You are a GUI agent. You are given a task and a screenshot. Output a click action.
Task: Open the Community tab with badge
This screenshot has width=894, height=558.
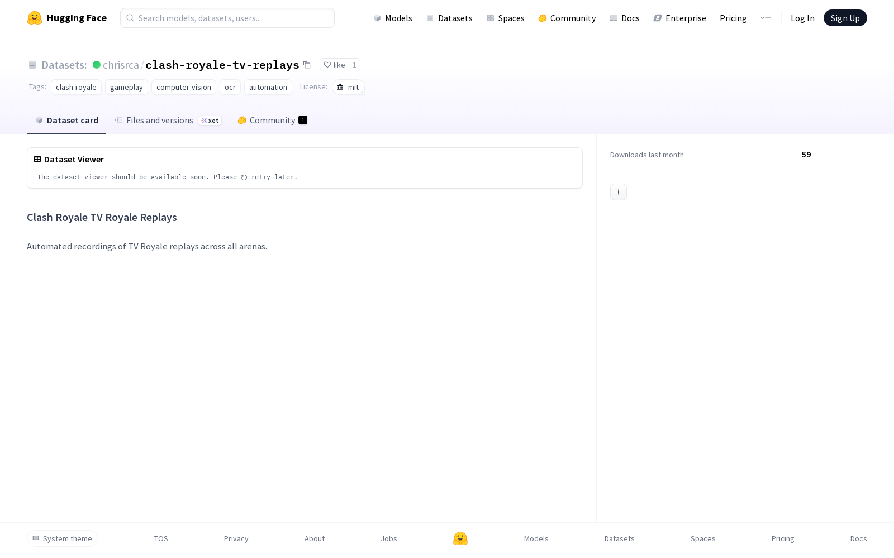(x=273, y=120)
